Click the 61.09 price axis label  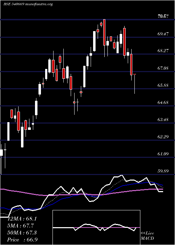point(163,154)
